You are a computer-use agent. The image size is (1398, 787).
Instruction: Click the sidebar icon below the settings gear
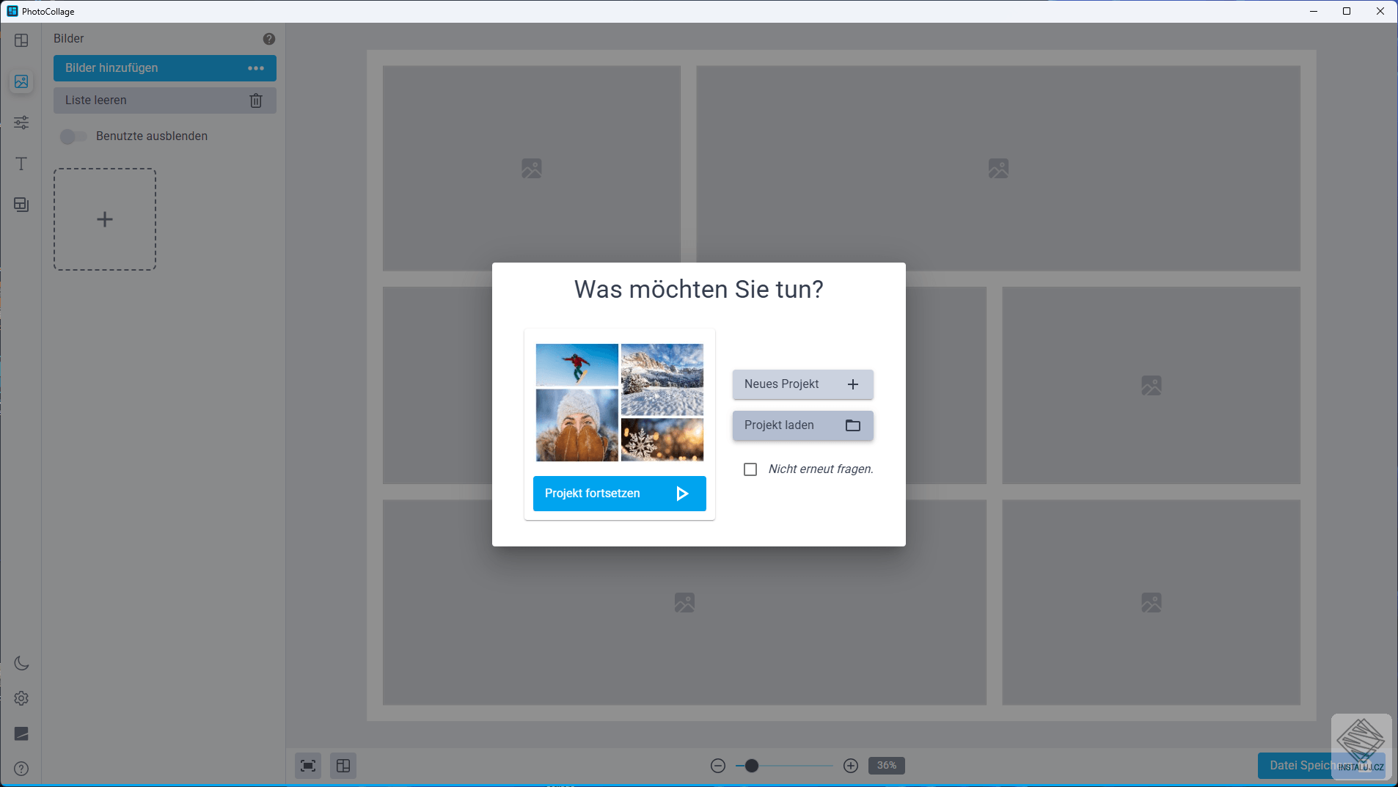pyautogui.click(x=21, y=733)
